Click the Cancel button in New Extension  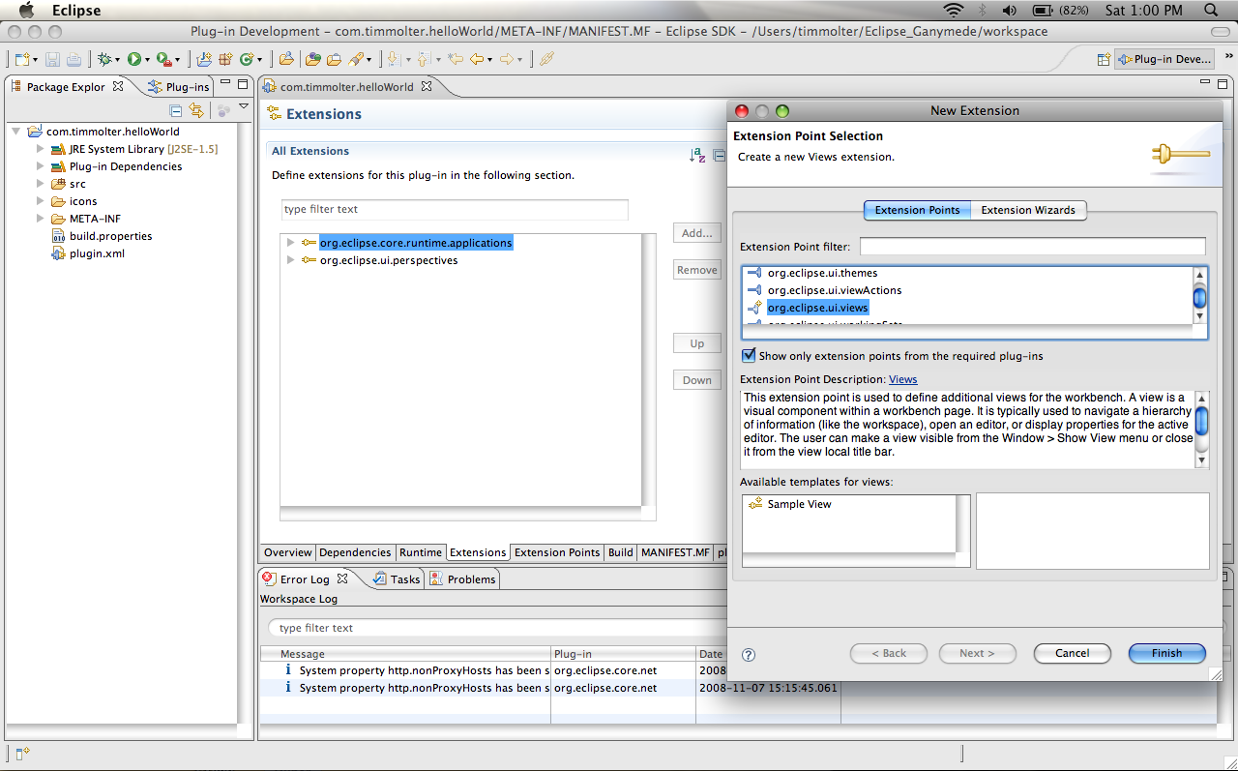coord(1072,653)
